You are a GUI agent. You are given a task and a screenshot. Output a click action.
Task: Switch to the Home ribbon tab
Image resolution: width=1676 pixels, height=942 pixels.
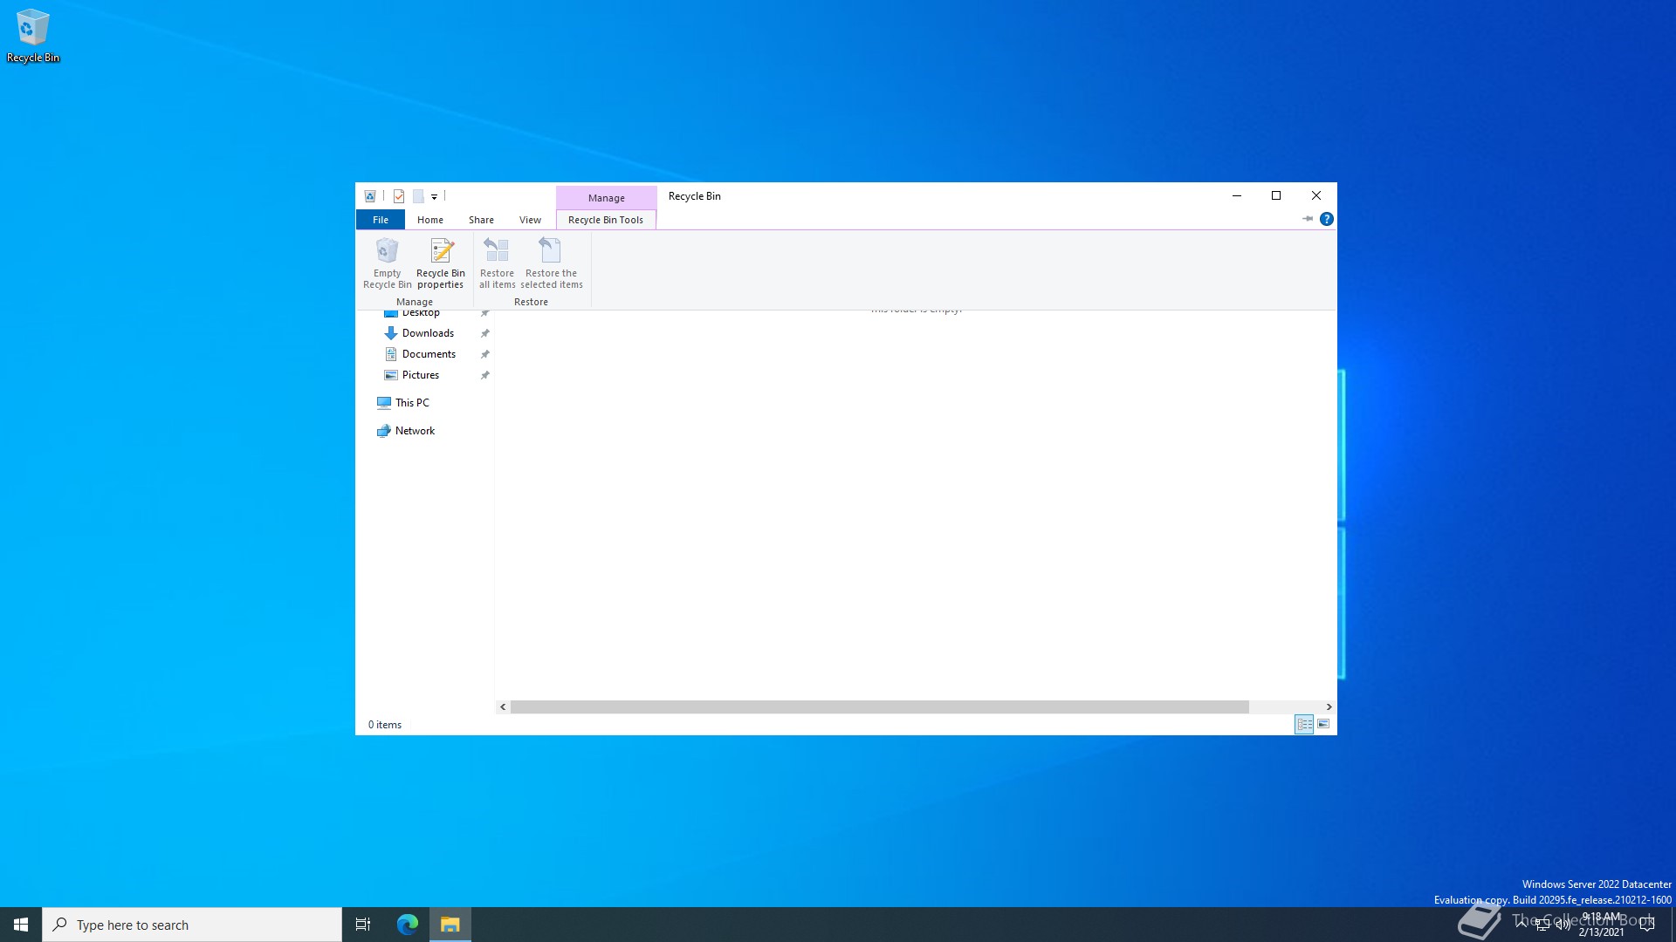pos(430,220)
